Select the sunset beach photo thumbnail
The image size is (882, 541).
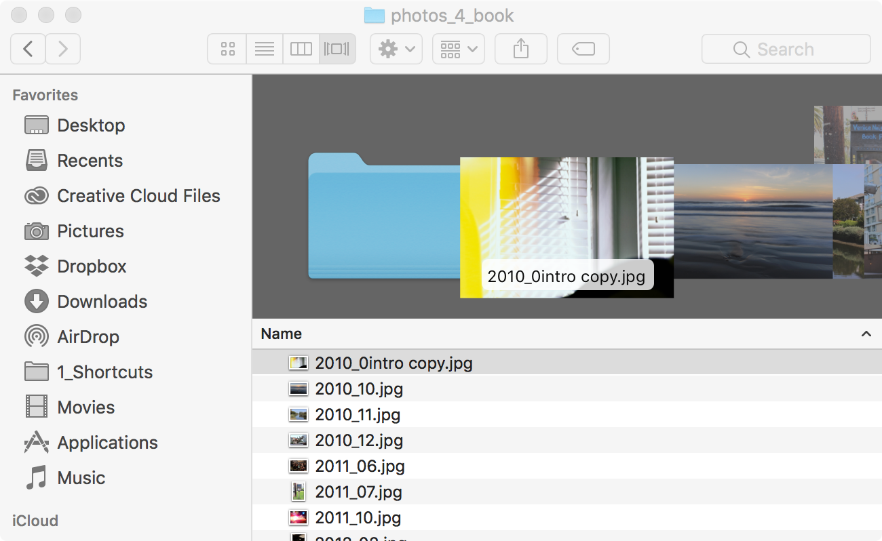pyautogui.click(x=752, y=221)
